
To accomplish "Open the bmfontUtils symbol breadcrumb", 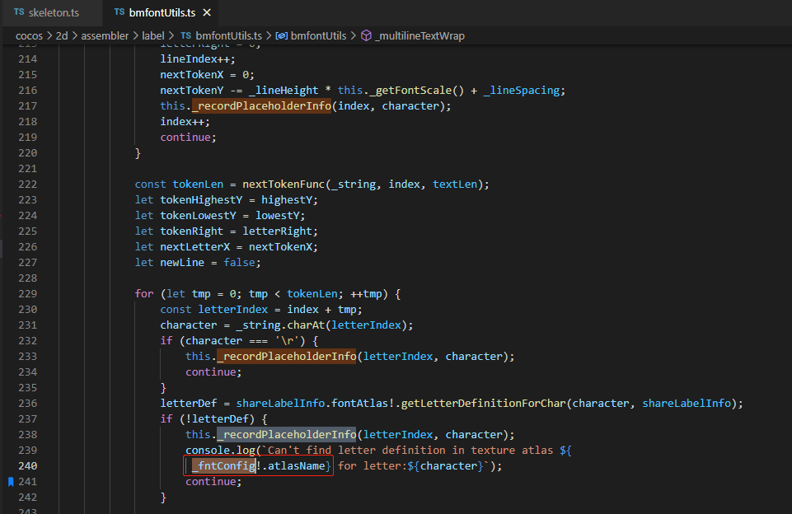I will [x=318, y=36].
